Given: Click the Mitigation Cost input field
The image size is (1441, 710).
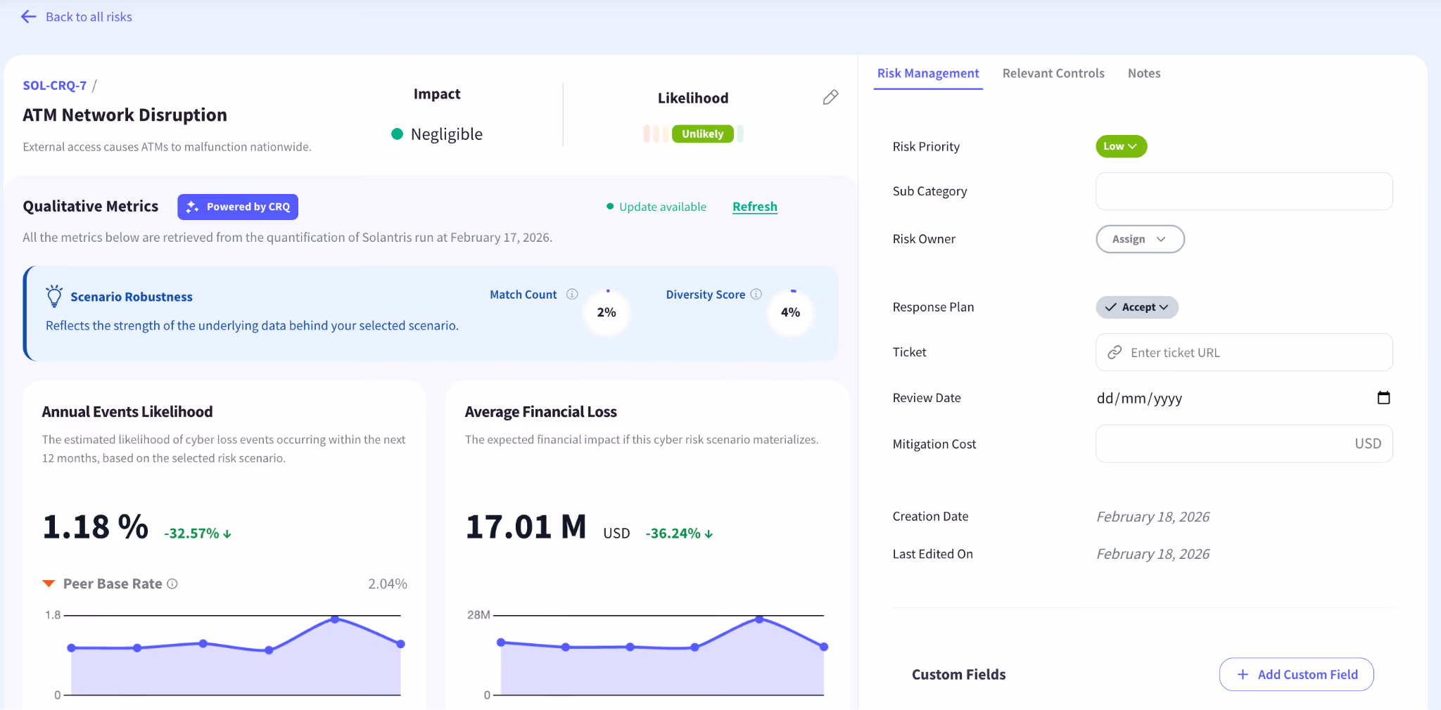Looking at the screenshot, I should click(1244, 444).
